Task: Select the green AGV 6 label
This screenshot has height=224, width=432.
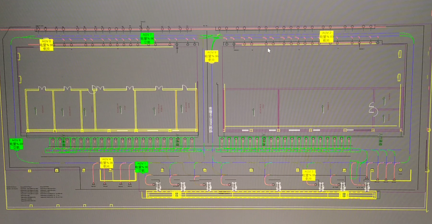Action: (17, 144)
